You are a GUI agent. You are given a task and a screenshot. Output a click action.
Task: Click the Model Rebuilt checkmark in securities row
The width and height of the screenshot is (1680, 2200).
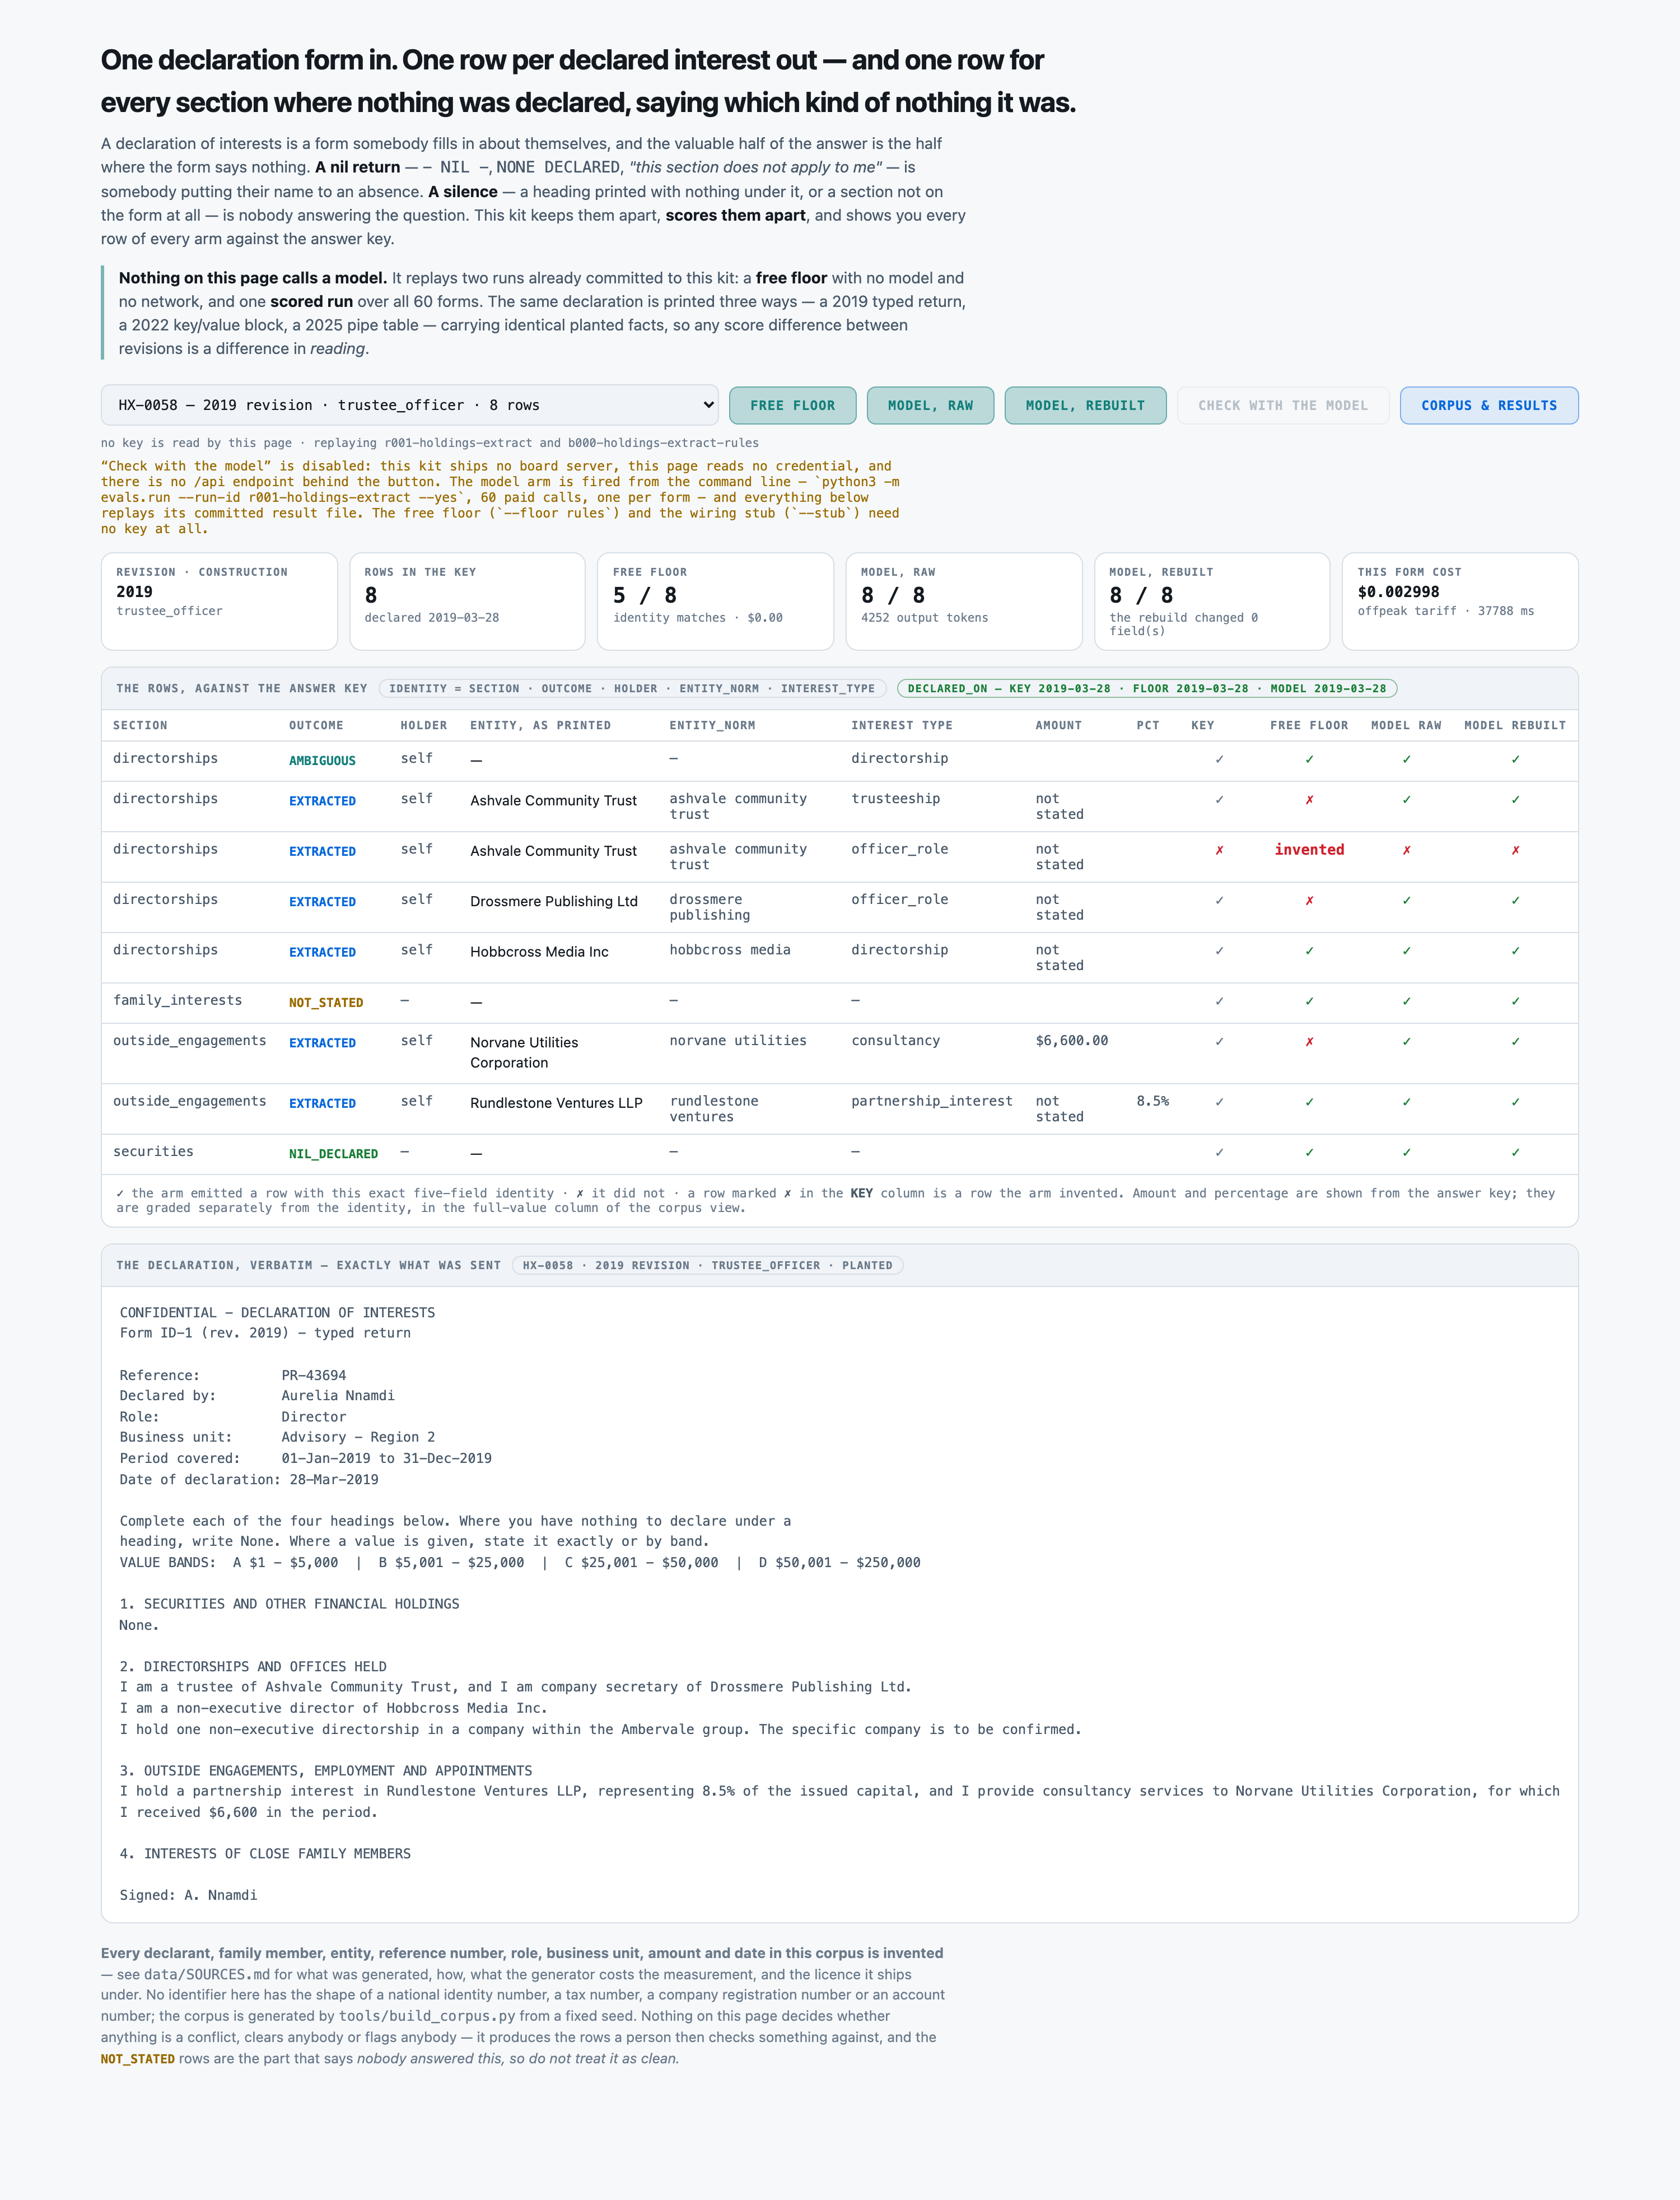(x=1515, y=1153)
